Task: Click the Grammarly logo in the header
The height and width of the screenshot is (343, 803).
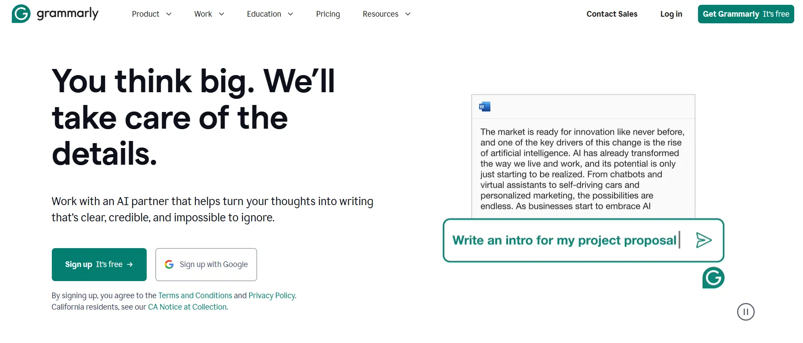Action: (x=55, y=14)
